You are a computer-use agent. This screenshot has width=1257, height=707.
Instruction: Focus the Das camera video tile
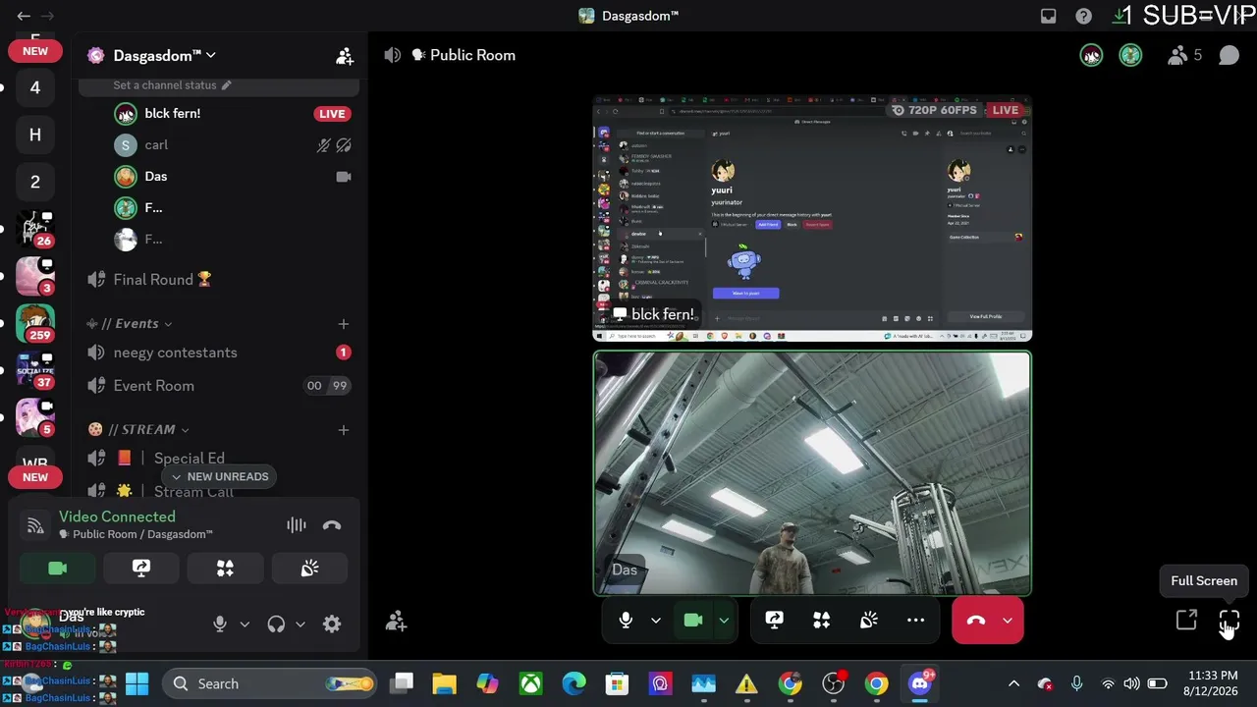click(x=812, y=473)
